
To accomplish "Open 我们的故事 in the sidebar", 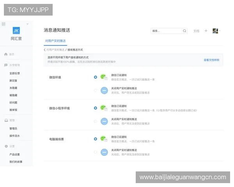I will [16, 162].
